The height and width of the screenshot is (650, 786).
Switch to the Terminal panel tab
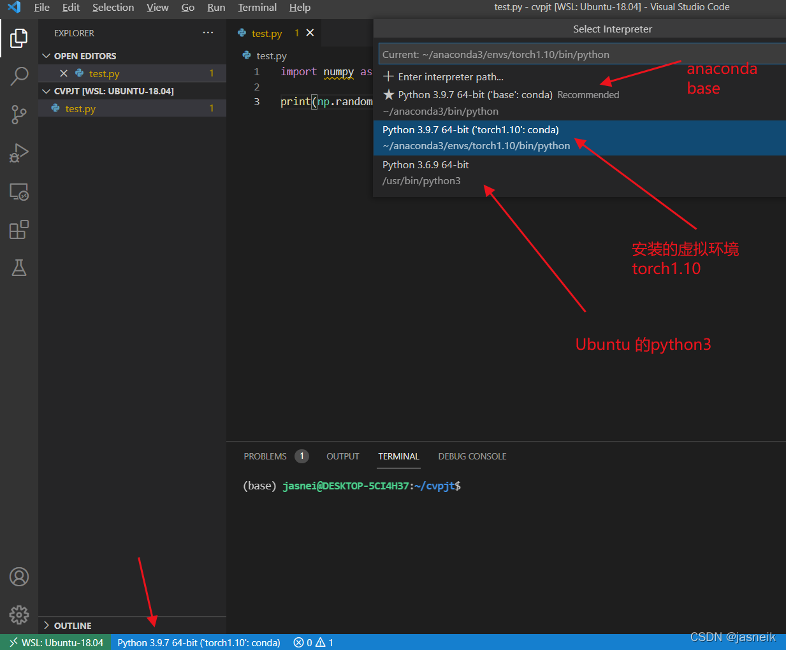(398, 456)
